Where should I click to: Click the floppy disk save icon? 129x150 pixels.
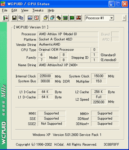[14, 18]
